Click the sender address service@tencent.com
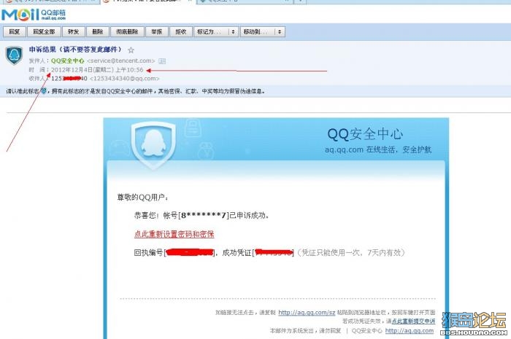The height and width of the screenshot is (339, 511). (121, 61)
